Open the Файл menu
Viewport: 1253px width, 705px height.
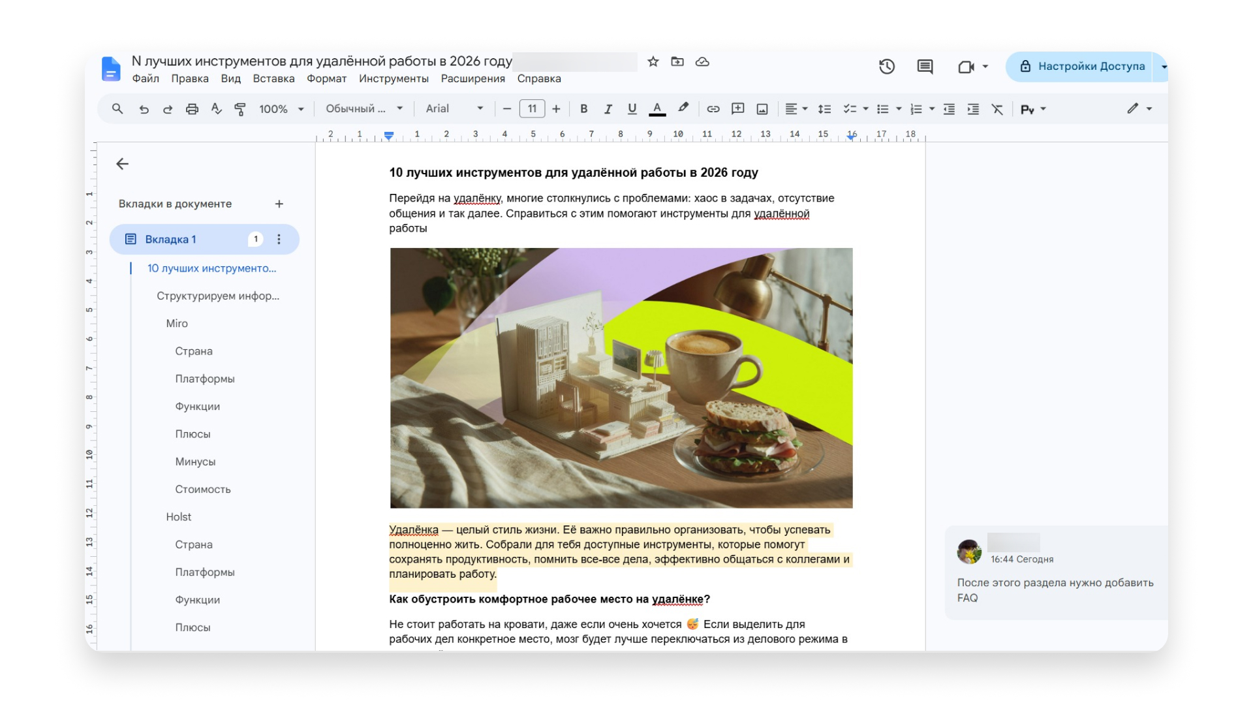(x=146, y=78)
